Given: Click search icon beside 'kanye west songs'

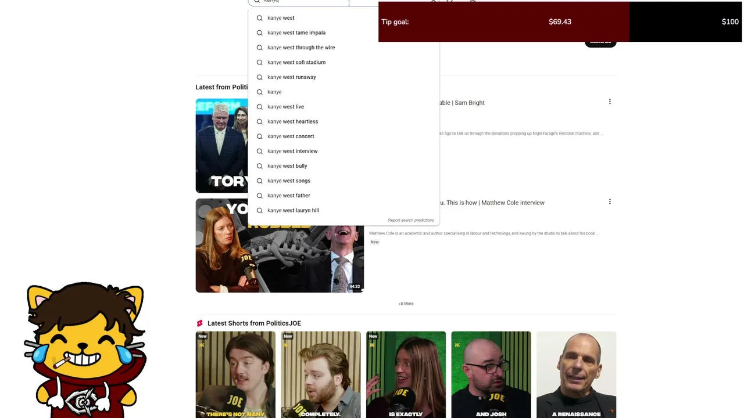Looking at the screenshot, I should click(x=260, y=181).
